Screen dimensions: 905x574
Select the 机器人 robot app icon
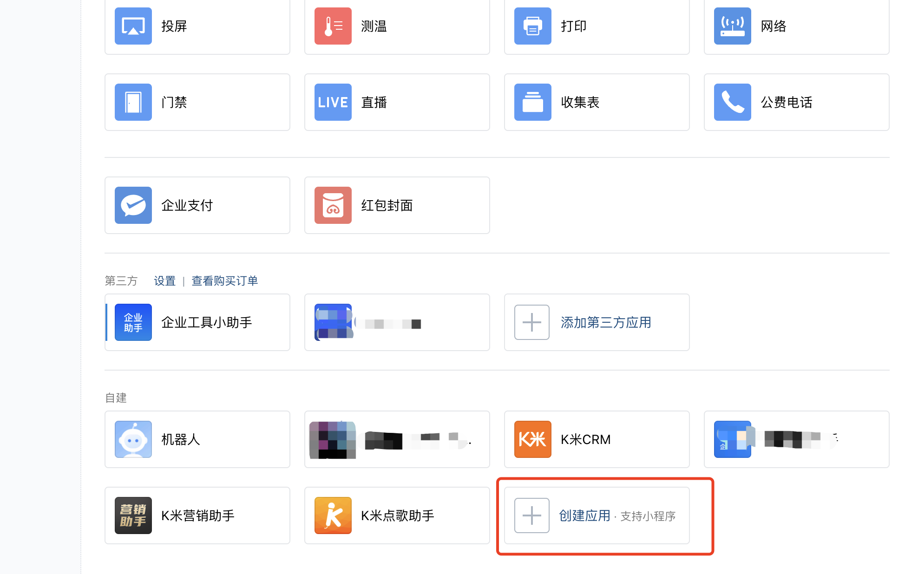click(133, 439)
